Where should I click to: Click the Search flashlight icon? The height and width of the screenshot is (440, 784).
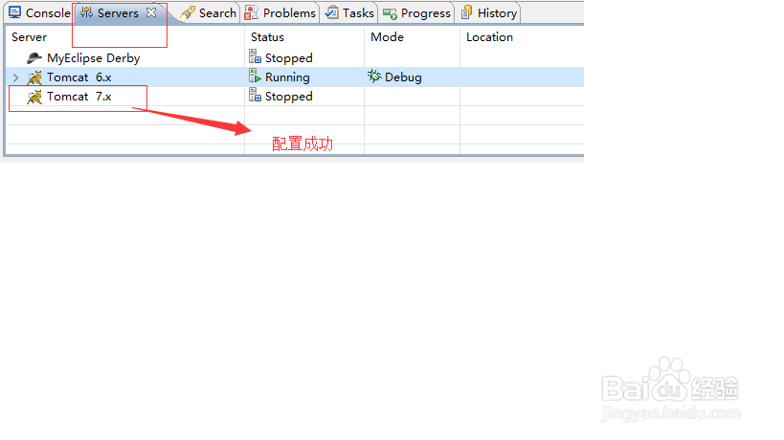click(x=188, y=13)
